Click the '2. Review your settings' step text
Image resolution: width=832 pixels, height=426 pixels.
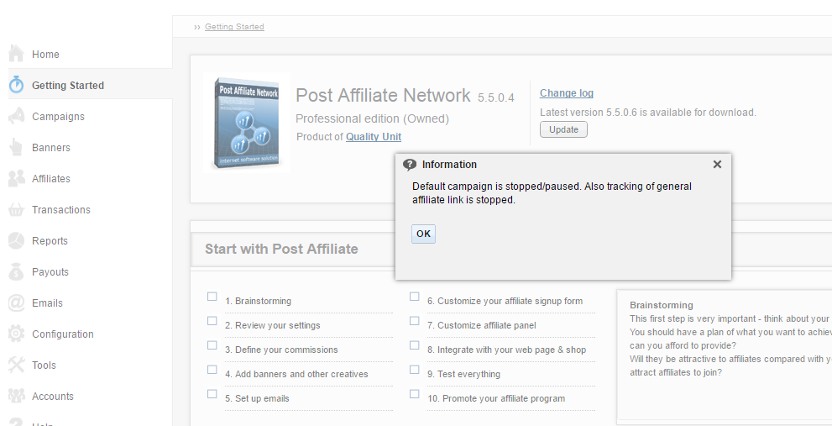(x=273, y=325)
